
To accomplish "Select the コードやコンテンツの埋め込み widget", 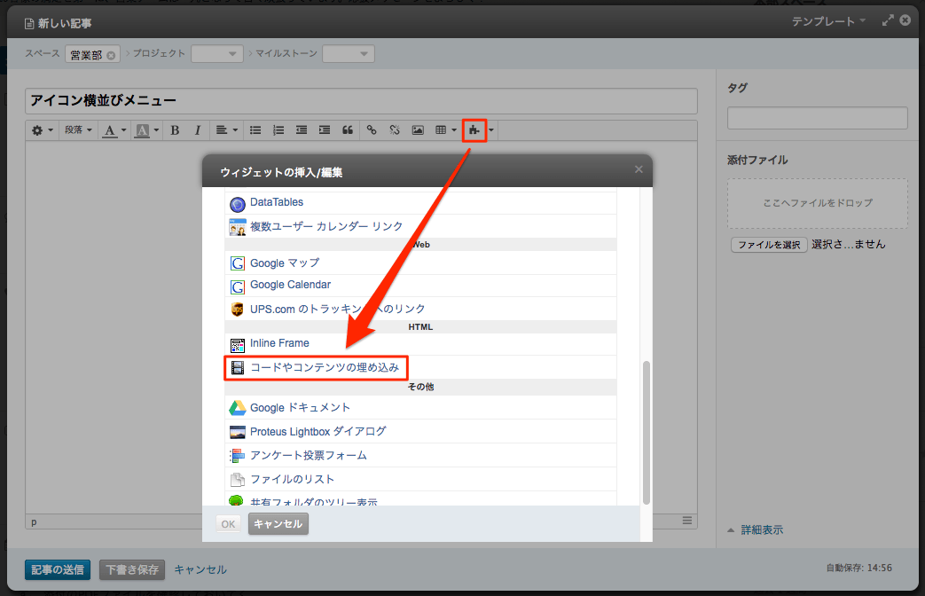I will tap(324, 367).
